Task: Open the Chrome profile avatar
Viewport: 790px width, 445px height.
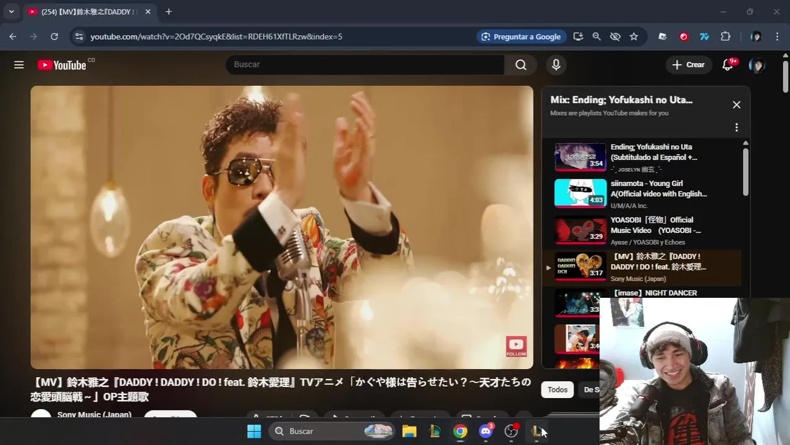Action: (x=756, y=36)
